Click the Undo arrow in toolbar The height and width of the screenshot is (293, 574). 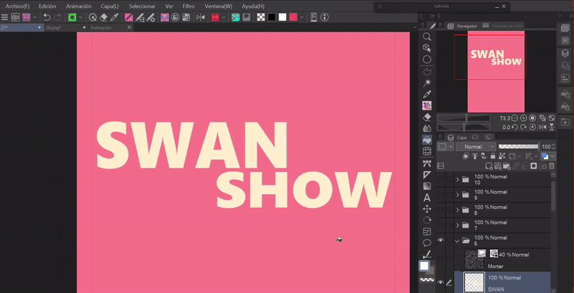(x=47, y=16)
